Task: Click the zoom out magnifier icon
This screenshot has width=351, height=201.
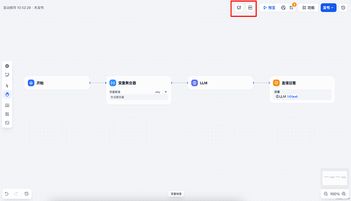Action: click(326, 194)
